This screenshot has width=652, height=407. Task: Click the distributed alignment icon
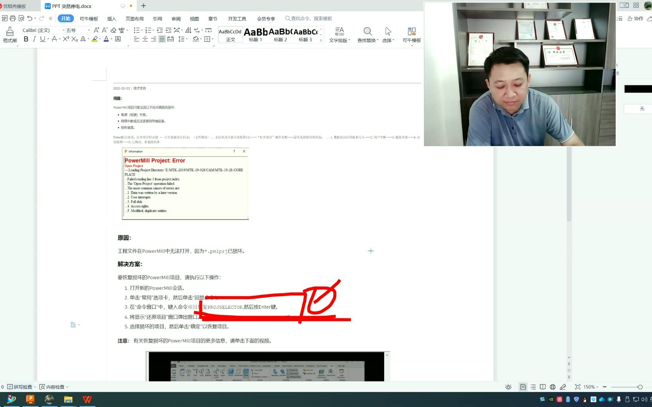(x=171, y=39)
